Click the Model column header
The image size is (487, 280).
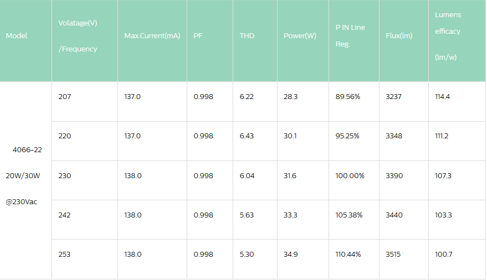point(17,36)
